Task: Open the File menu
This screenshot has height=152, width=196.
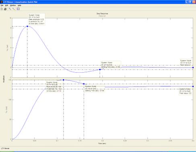Action: [2, 6]
